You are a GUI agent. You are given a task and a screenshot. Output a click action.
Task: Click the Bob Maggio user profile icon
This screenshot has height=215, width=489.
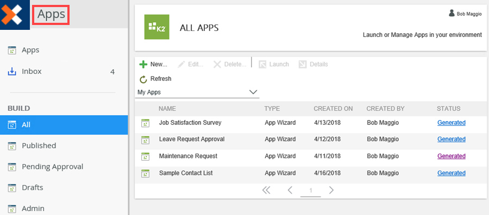click(x=452, y=13)
